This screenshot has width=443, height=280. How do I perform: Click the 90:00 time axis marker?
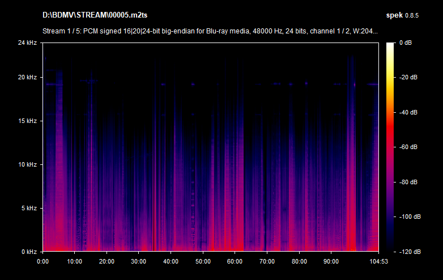click(331, 261)
